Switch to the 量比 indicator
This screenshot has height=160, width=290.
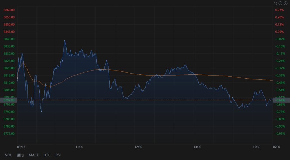coord(20,155)
